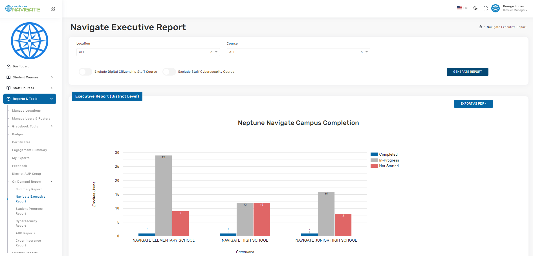Switch language via EN label
533x256 pixels.
(465, 8)
